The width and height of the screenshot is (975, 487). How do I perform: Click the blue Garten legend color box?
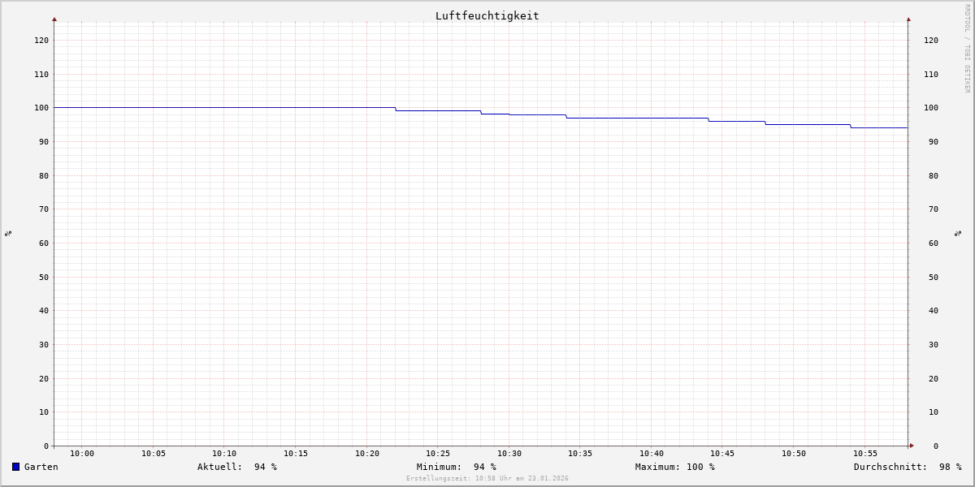(x=15, y=467)
